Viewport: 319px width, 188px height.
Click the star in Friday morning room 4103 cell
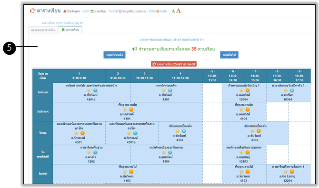tap(125, 171)
